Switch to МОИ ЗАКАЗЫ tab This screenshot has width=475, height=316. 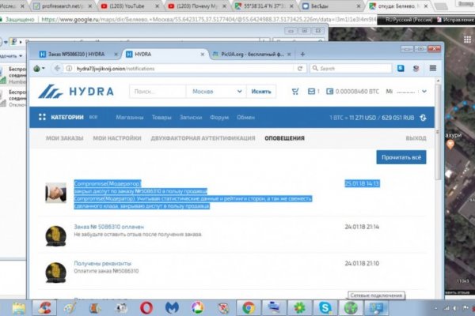64,138
